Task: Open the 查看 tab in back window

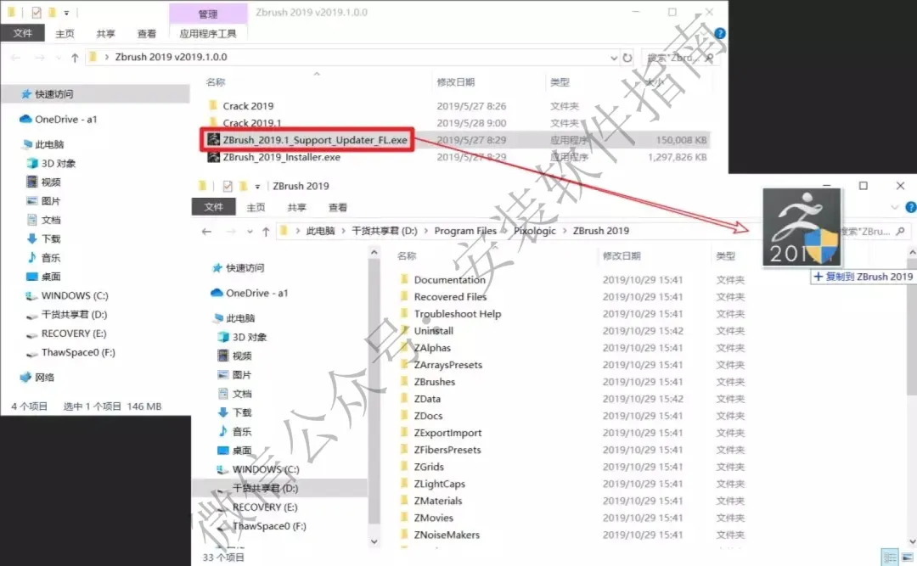Action: [146, 34]
